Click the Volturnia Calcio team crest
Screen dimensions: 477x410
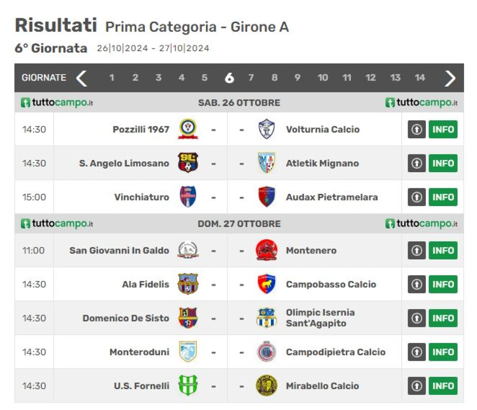[266, 129]
